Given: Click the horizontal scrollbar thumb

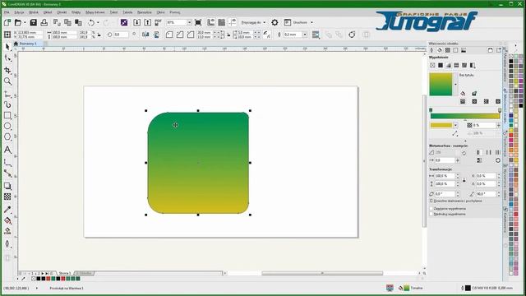Looking at the screenshot, I should click(322, 273).
